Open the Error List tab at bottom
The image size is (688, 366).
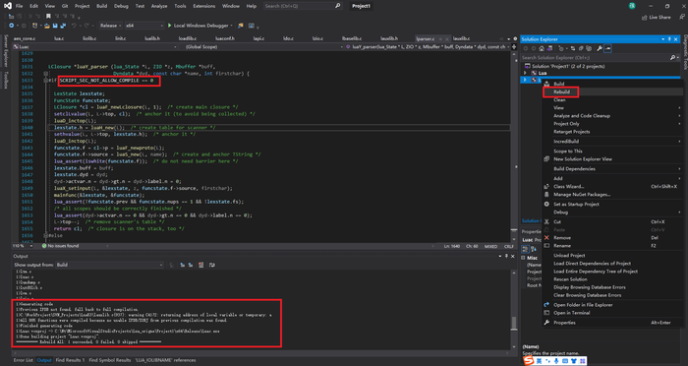click(23, 360)
